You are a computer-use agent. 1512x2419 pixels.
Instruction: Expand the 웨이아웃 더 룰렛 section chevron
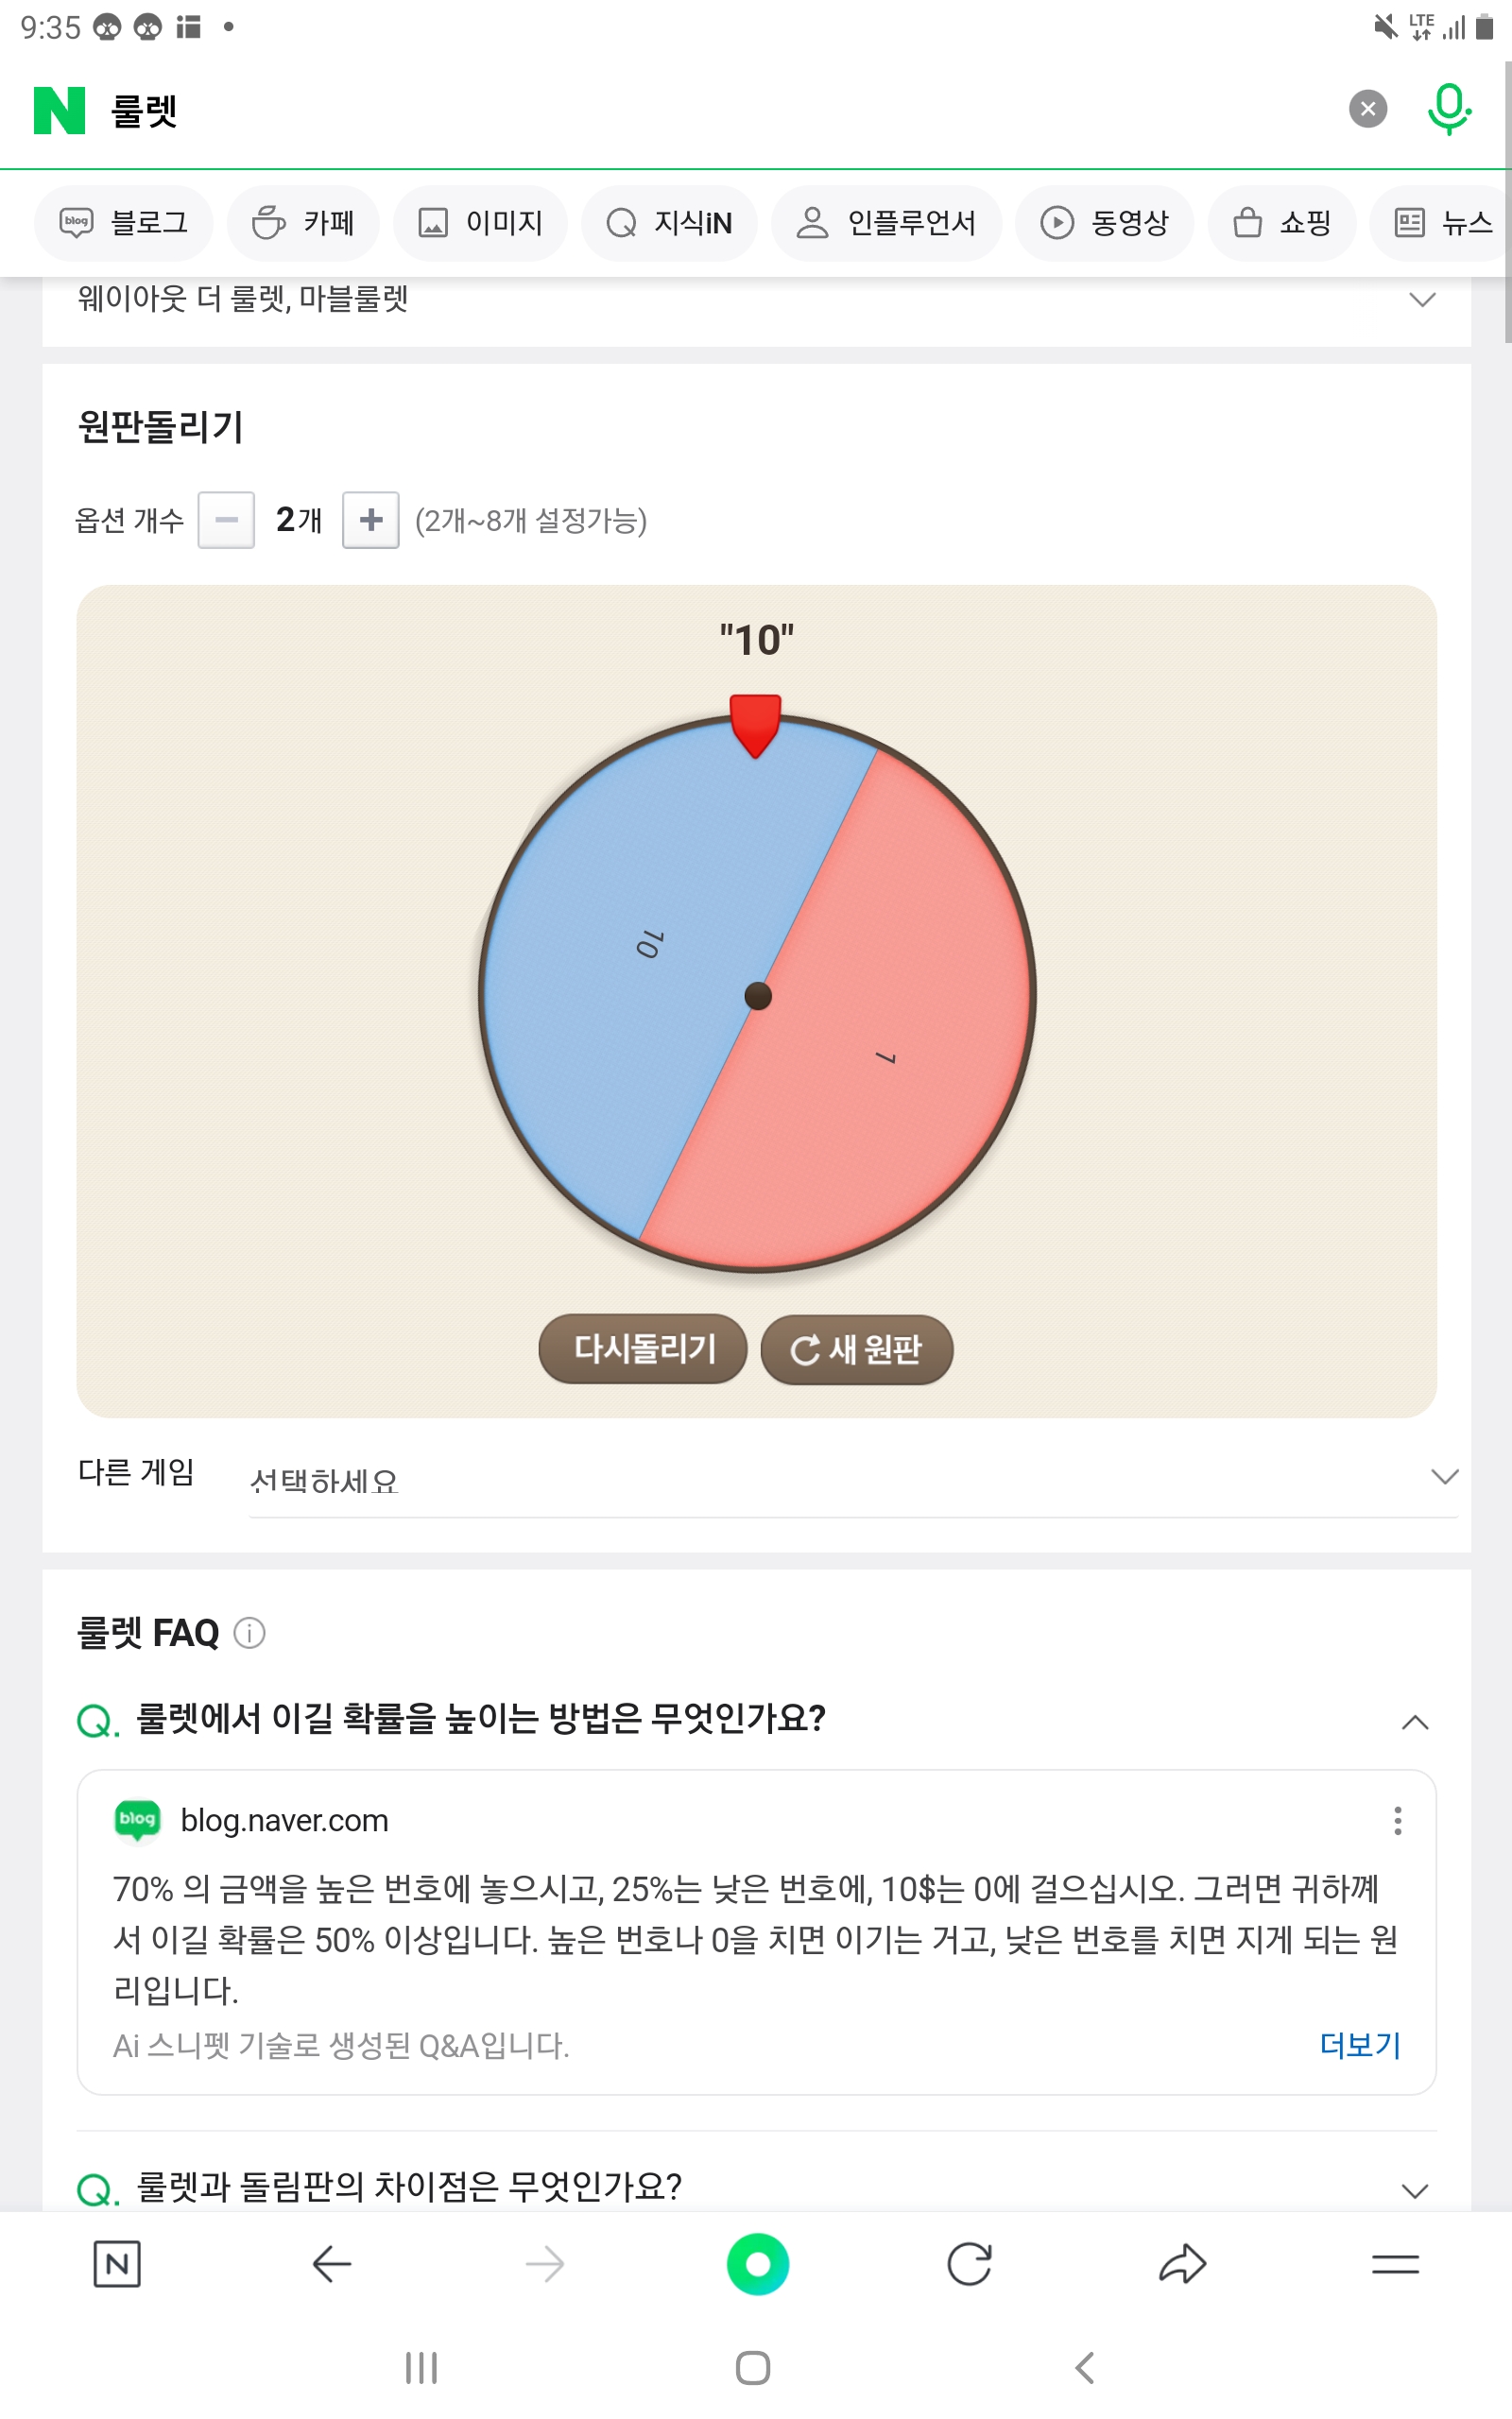click(1421, 300)
